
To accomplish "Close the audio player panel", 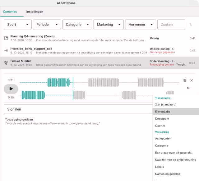I will [192, 80].
